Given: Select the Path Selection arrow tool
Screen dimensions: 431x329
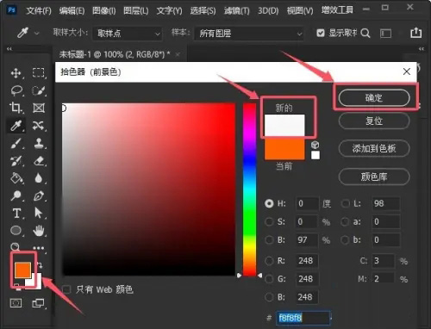Looking at the screenshot, I should (38, 213).
